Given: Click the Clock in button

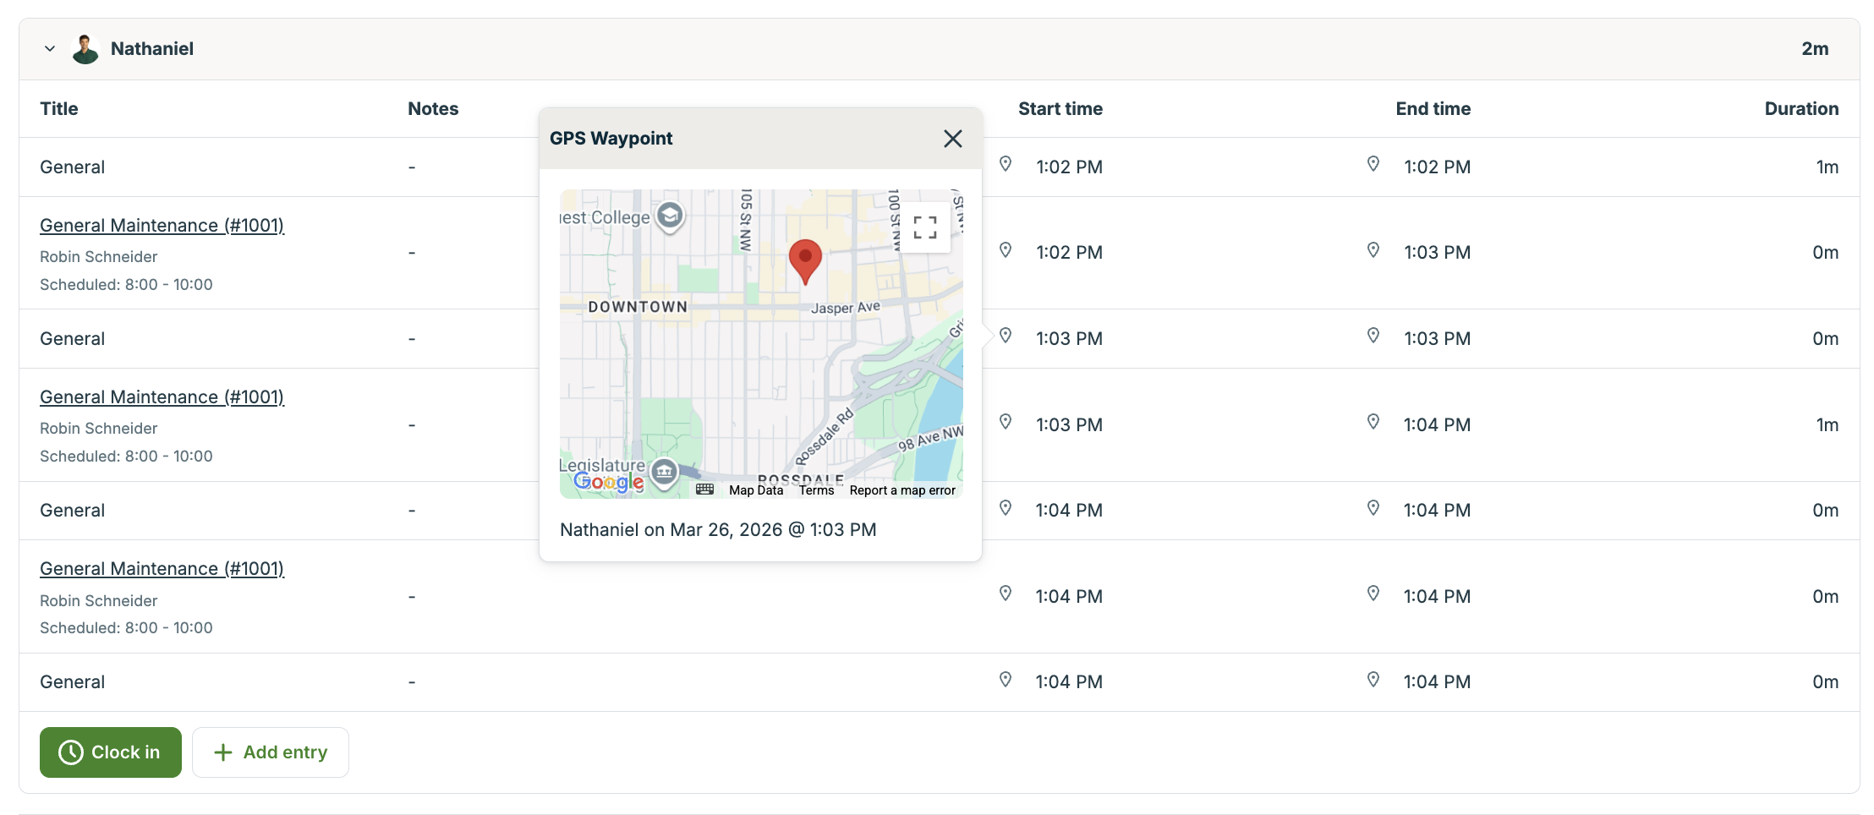Looking at the screenshot, I should [111, 752].
